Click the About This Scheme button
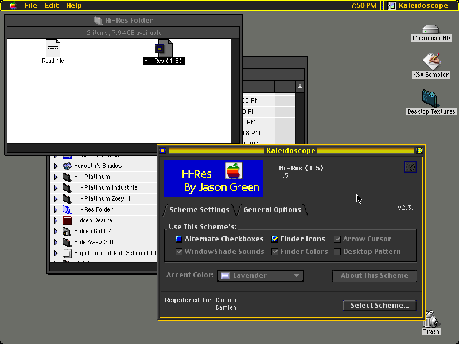The width and height of the screenshot is (459, 344). tap(375, 276)
